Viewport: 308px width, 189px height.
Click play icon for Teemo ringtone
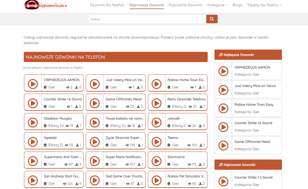(156, 142)
